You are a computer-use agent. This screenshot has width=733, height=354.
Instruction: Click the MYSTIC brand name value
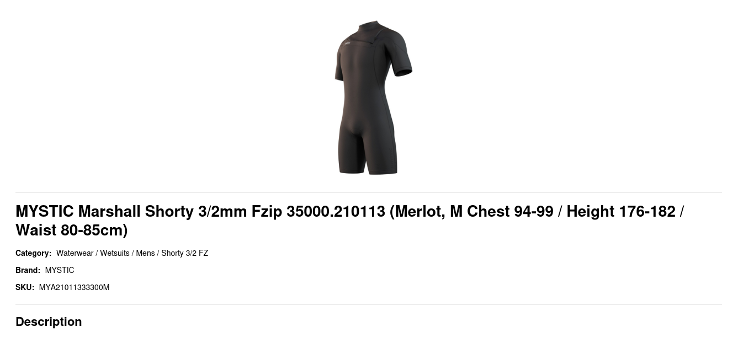pos(60,270)
